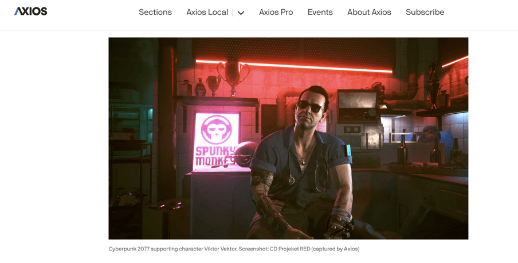
Task: Click the long red neon light strip
Action: tap(294, 66)
